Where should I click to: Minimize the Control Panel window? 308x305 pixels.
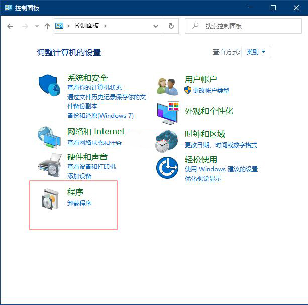251,8
